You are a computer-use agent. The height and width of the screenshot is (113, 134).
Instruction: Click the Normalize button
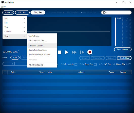click(x=98, y=58)
